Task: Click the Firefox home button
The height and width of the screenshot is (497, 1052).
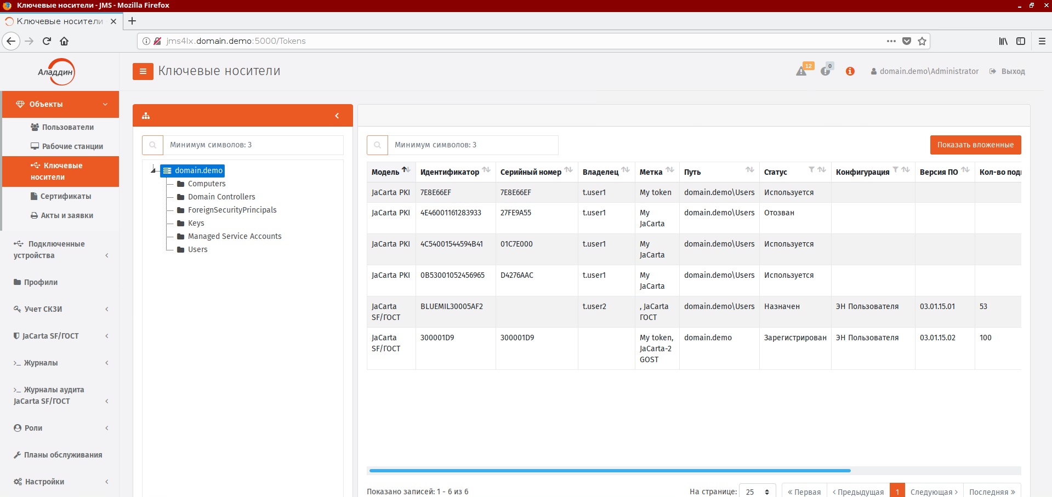Action: [64, 41]
